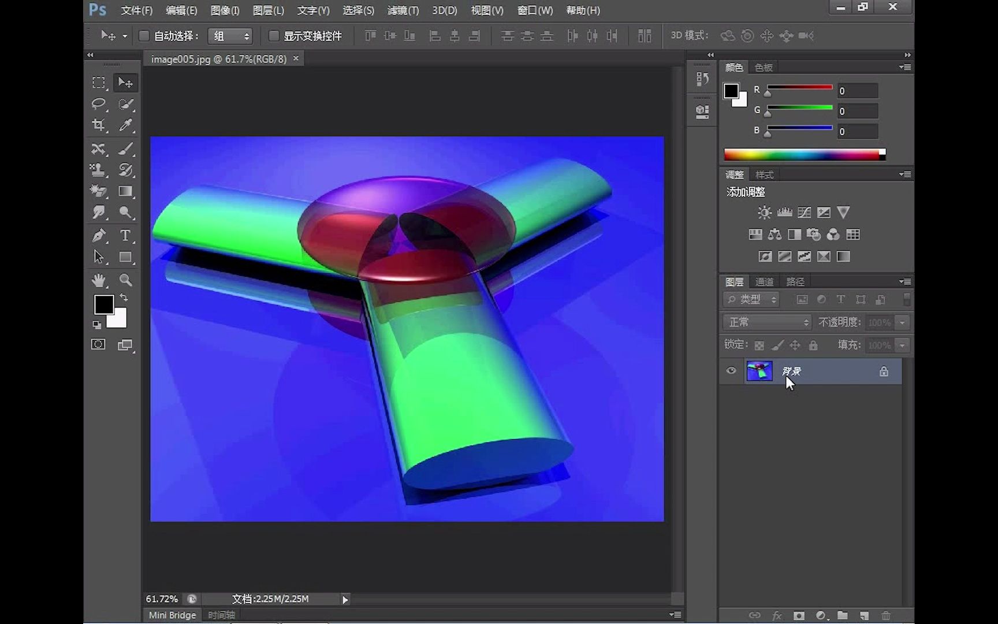
Task: Open the 图像(I) menu
Action: coord(225,10)
